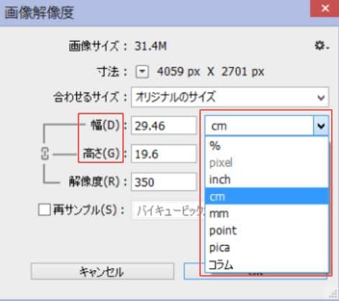
Task: Click the height field showing 19.6
Action: (163, 154)
